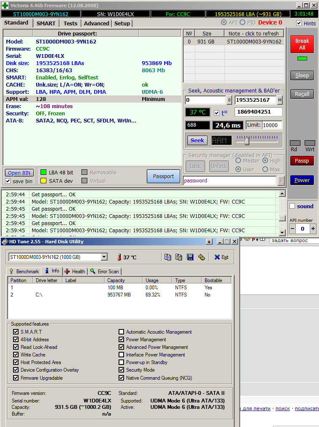This screenshot has height=427, width=319.
Task: Copy info text to clipboard in HD Tune
Action: tap(168, 257)
